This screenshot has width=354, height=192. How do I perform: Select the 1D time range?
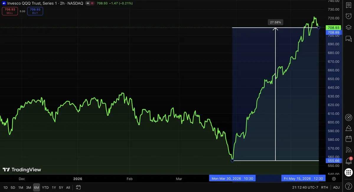tap(5, 188)
